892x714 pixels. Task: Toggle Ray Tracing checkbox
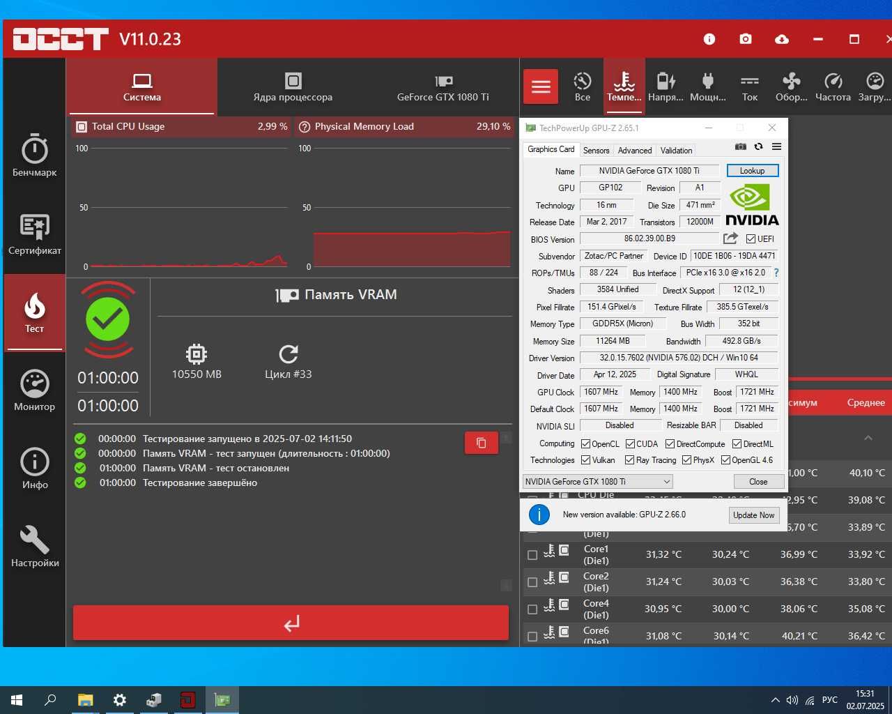click(x=629, y=460)
